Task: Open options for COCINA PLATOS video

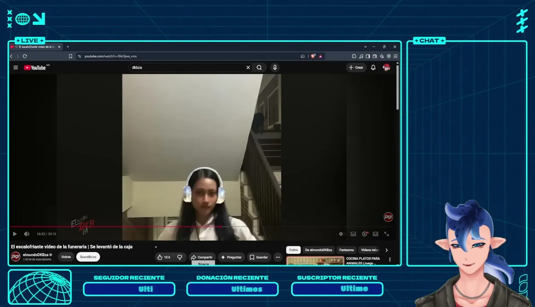Action: click(x=390, y=259)
